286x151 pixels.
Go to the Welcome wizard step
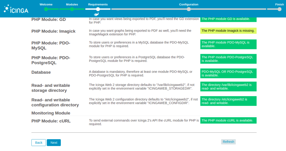tap(46, 4)
